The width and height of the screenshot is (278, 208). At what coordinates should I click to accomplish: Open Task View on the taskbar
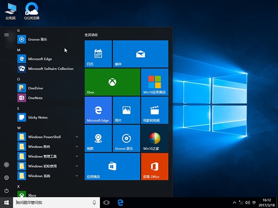click(x=106, y=202)
